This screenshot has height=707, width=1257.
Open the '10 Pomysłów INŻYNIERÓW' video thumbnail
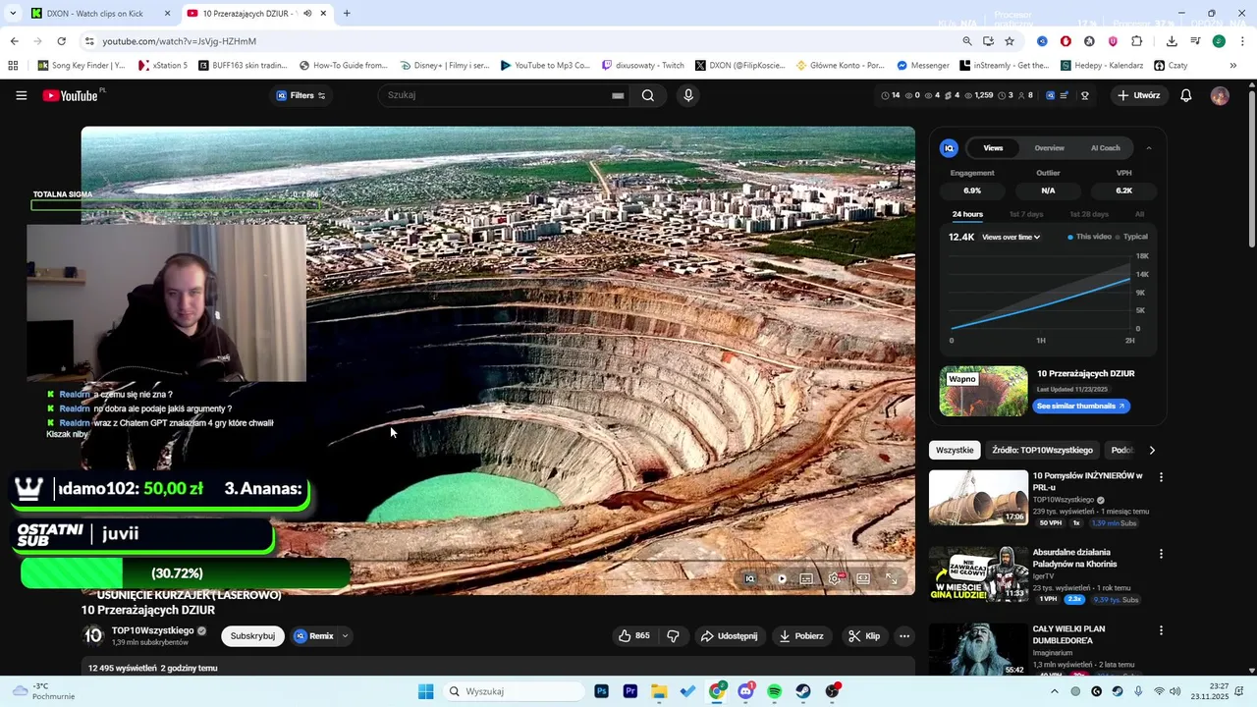pyautogui.click(x=978, y=498)
